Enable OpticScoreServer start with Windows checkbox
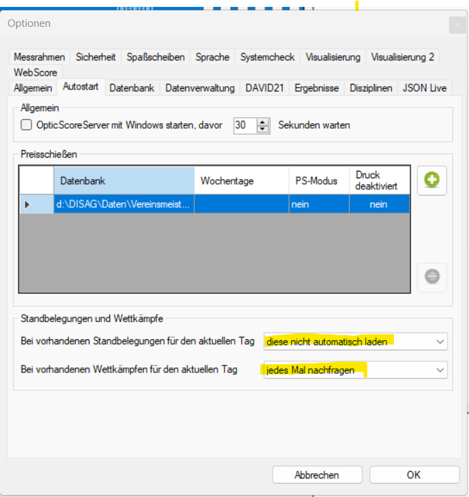The image size is (469, 497). [27, 125]
